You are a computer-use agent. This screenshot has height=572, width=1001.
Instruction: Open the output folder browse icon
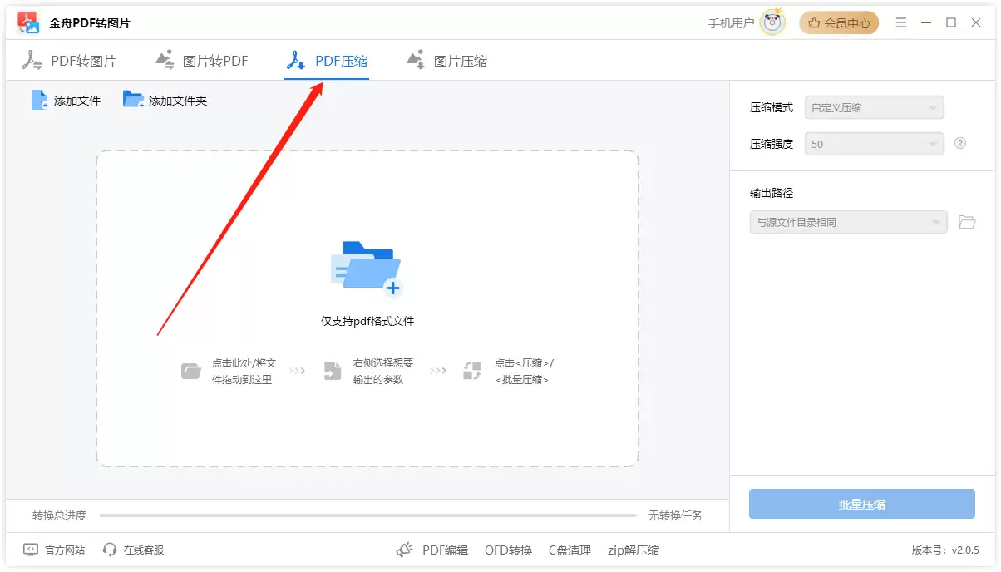point(966,222)
